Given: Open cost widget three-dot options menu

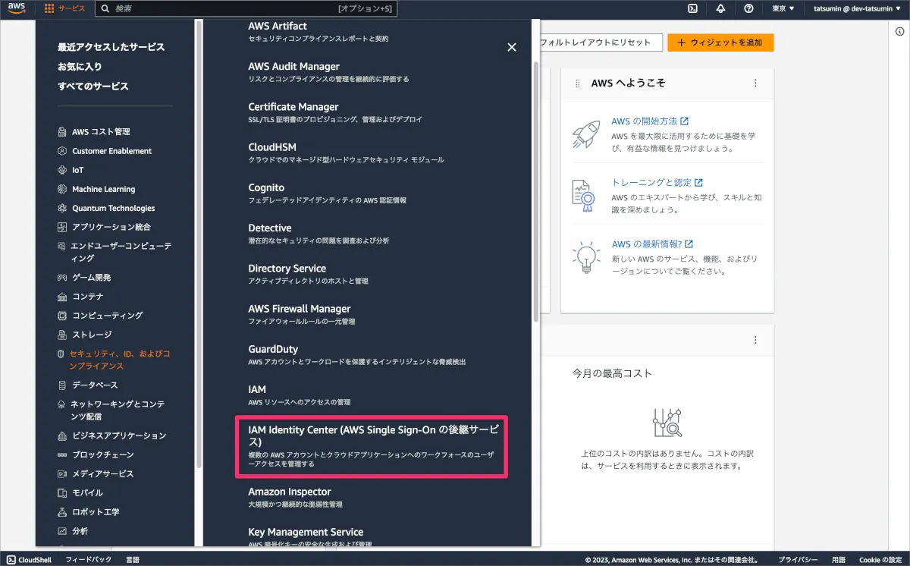Looking at the screenshot, I should [x=755, y=341].
